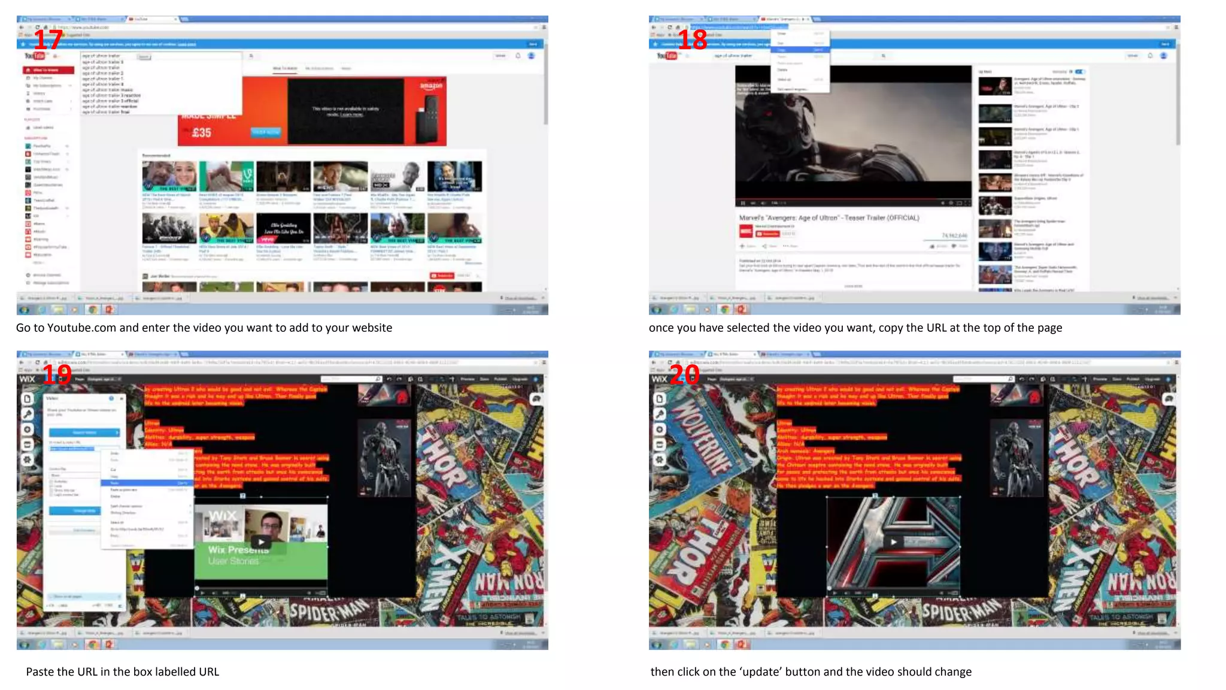Viewport: 1226px width, 690px height.
Task: Choose Delete in step 18 context menu
Action: [x=800, y=70]
